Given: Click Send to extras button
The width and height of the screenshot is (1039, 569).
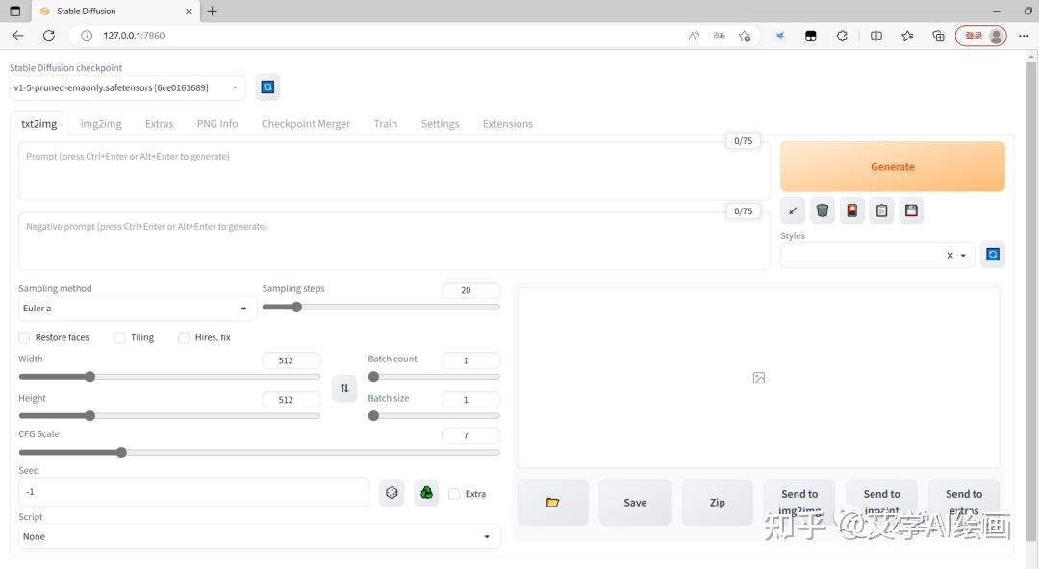Looking at the screenshot, I should point(964,502).
